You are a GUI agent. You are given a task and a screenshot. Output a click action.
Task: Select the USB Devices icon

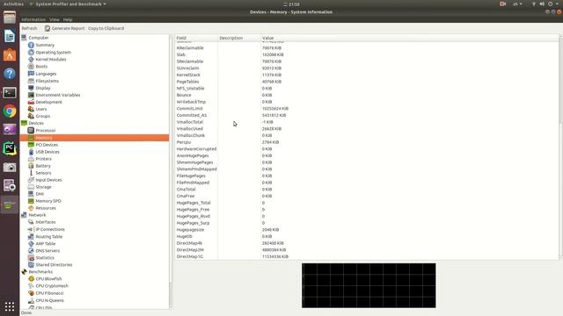[31, 152]
